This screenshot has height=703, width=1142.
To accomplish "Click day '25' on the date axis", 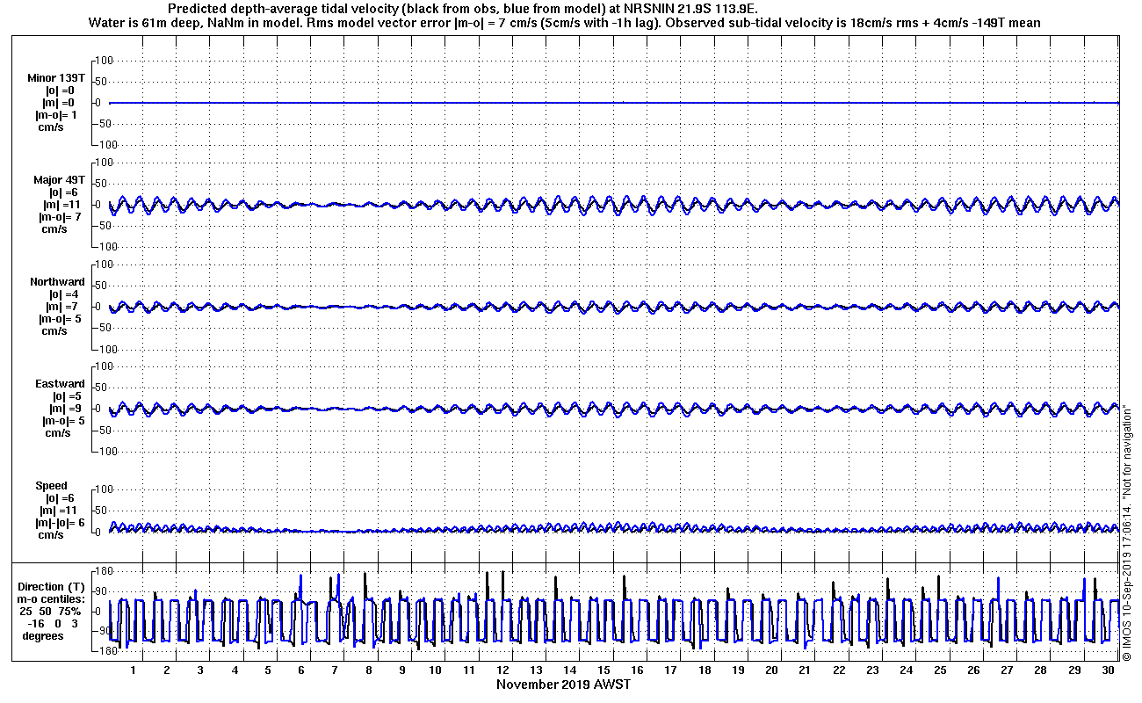I will pos(940,670).
